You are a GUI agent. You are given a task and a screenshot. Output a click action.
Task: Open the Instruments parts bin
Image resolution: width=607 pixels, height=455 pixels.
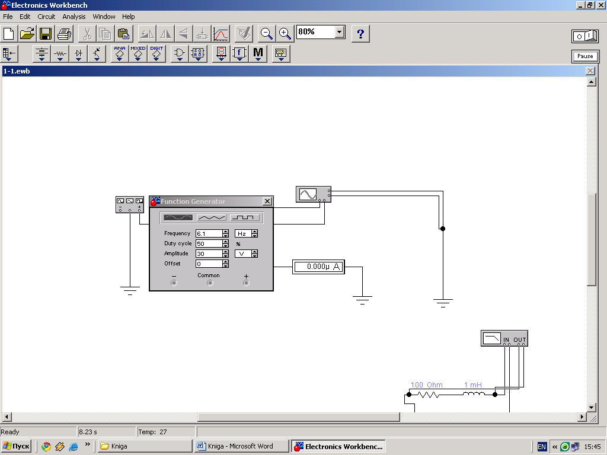pos(281,54)
